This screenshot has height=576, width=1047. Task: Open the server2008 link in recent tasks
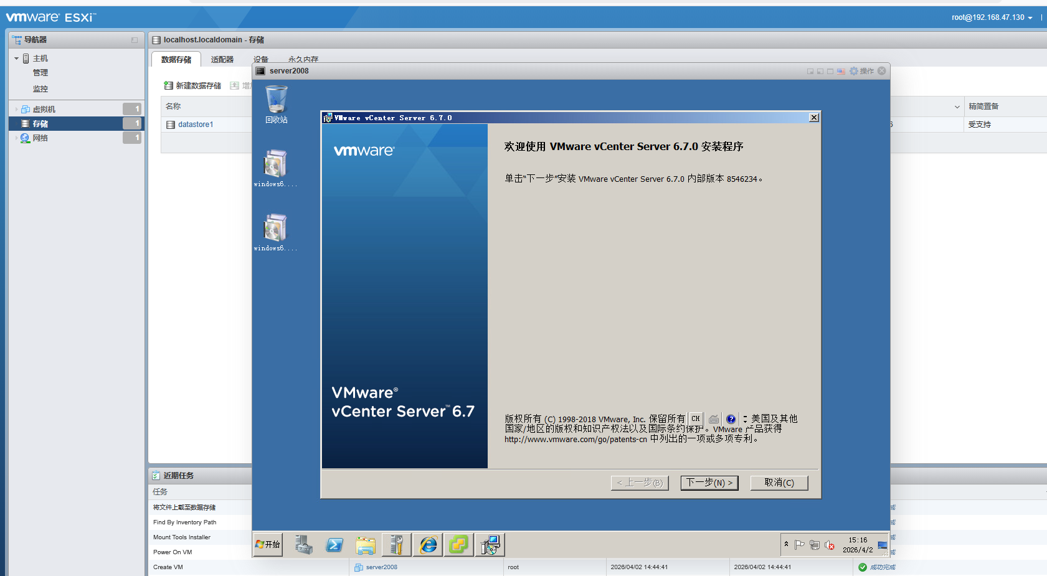(381, 567)
